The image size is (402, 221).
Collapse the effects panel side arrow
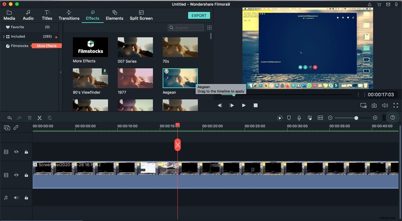(x=61, y=72)
